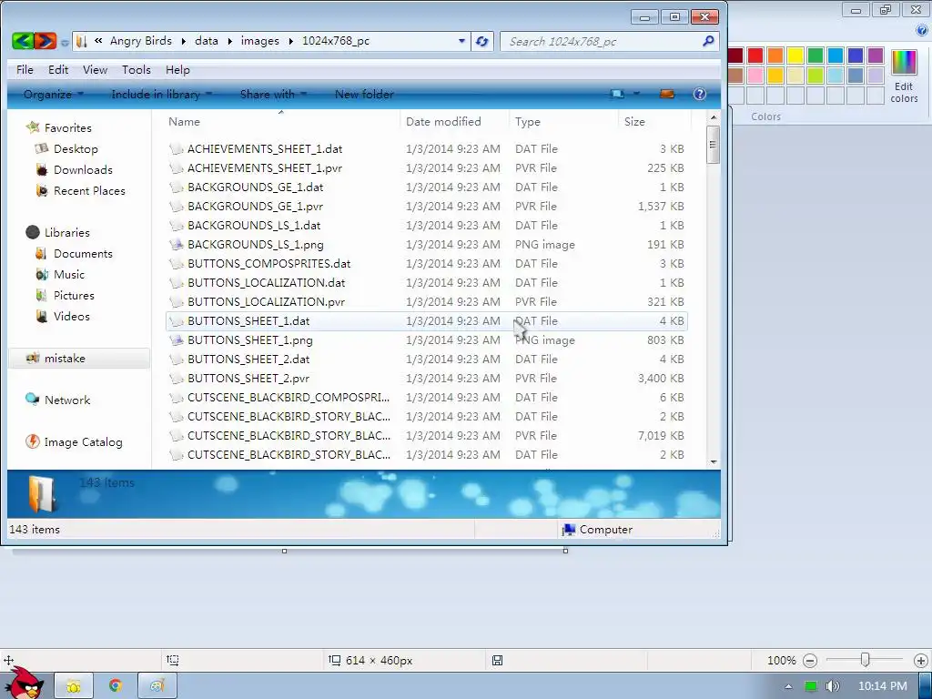Click the search magnifier icon
The image size is (932, 699).
click(708, 41)
